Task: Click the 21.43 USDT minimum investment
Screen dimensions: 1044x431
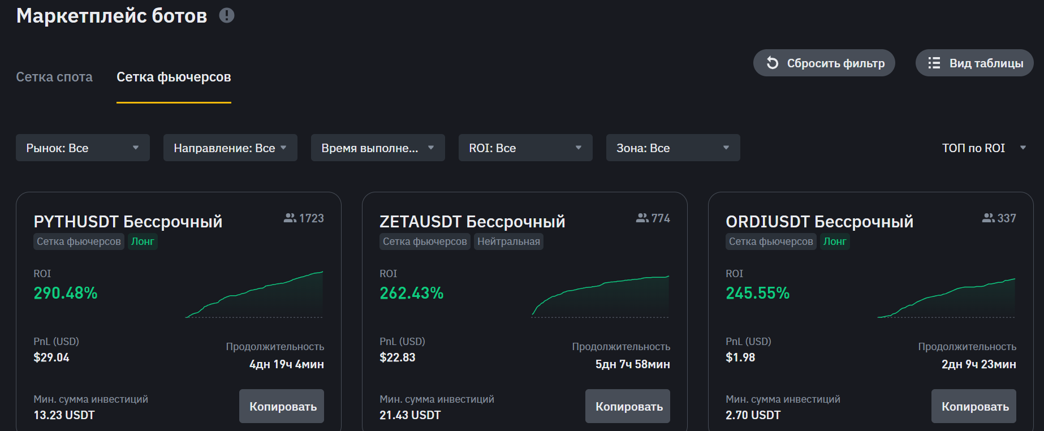Action: click(410, 415)
